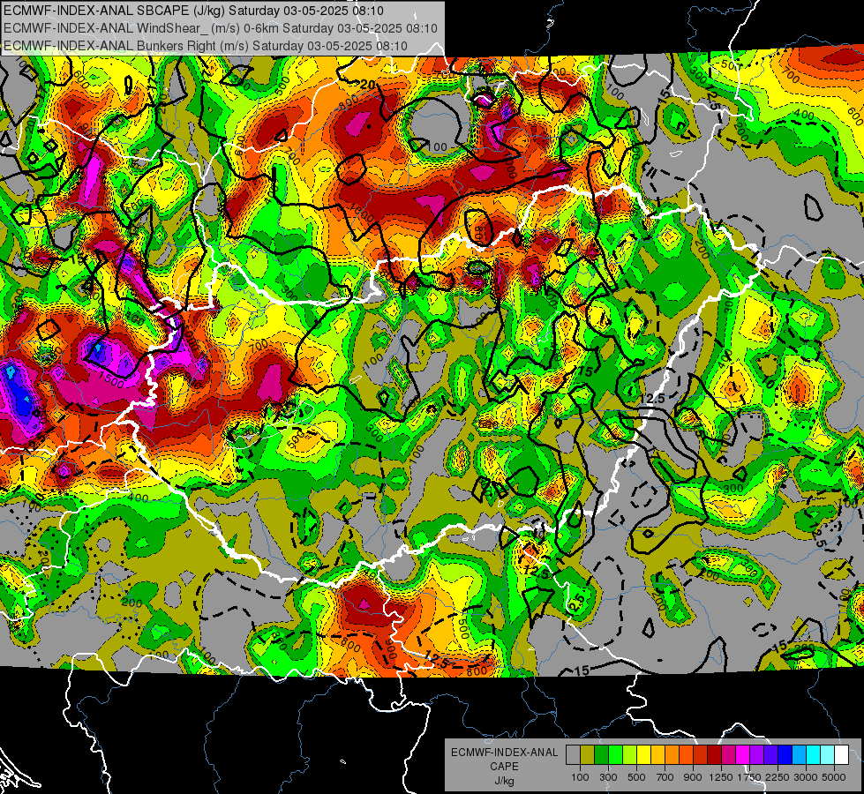
Task: Select the white legend swatch above 5000
Action: pyautogui.click(x=841, y=755)
